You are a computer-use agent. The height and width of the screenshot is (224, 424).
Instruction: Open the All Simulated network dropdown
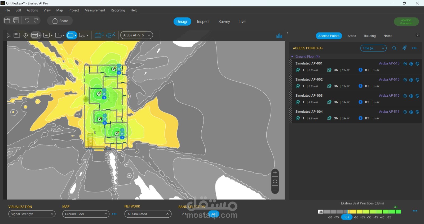(x=148, y=214)
